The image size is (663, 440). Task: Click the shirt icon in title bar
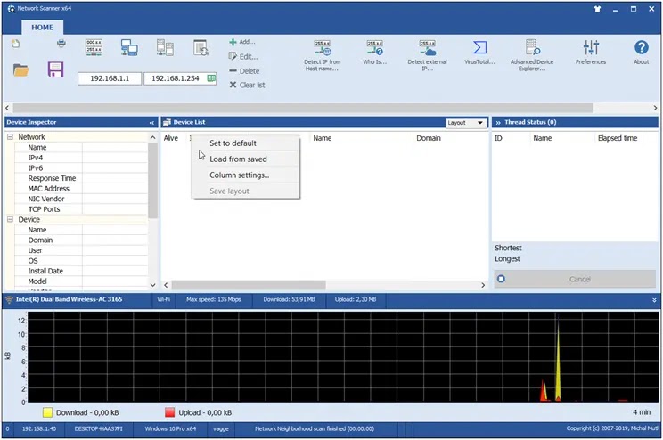click(597, 9)
